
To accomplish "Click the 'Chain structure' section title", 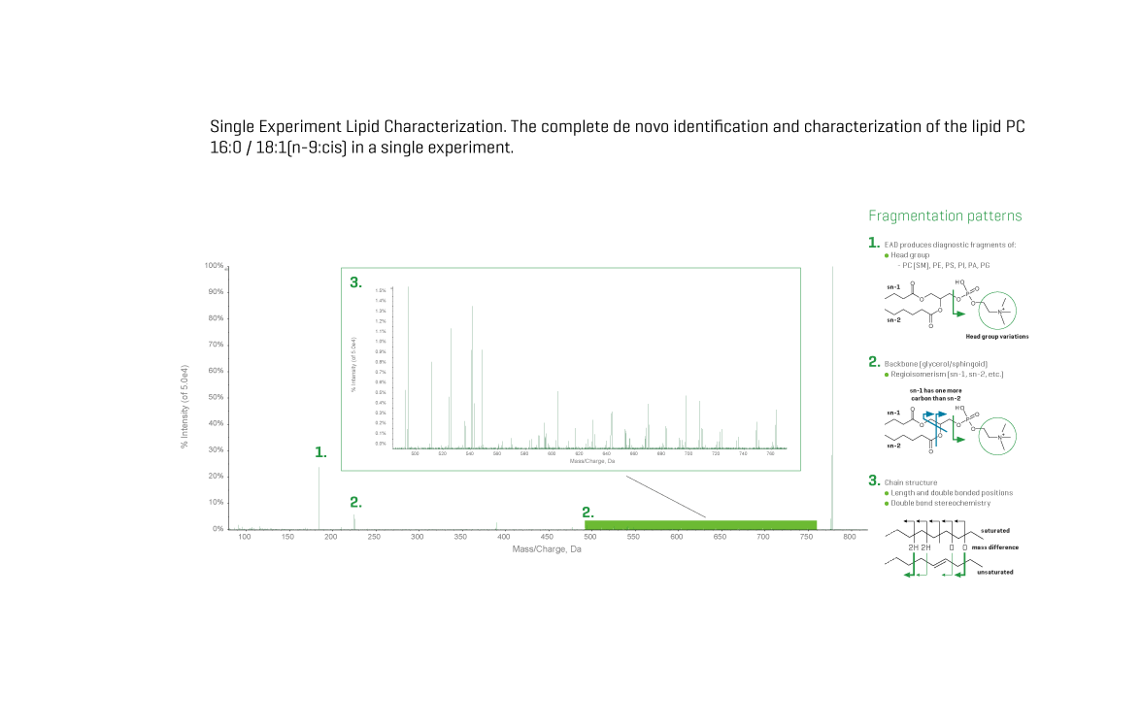I will (911, 481).
